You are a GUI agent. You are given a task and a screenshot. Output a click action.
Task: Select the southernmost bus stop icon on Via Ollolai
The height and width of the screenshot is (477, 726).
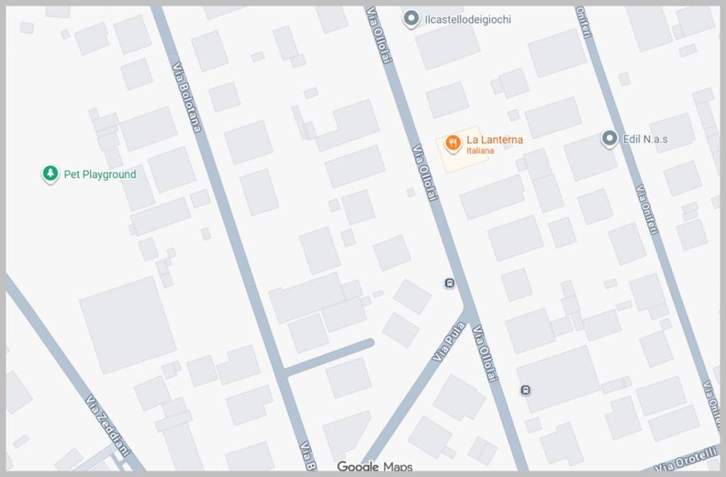(525, 390)
